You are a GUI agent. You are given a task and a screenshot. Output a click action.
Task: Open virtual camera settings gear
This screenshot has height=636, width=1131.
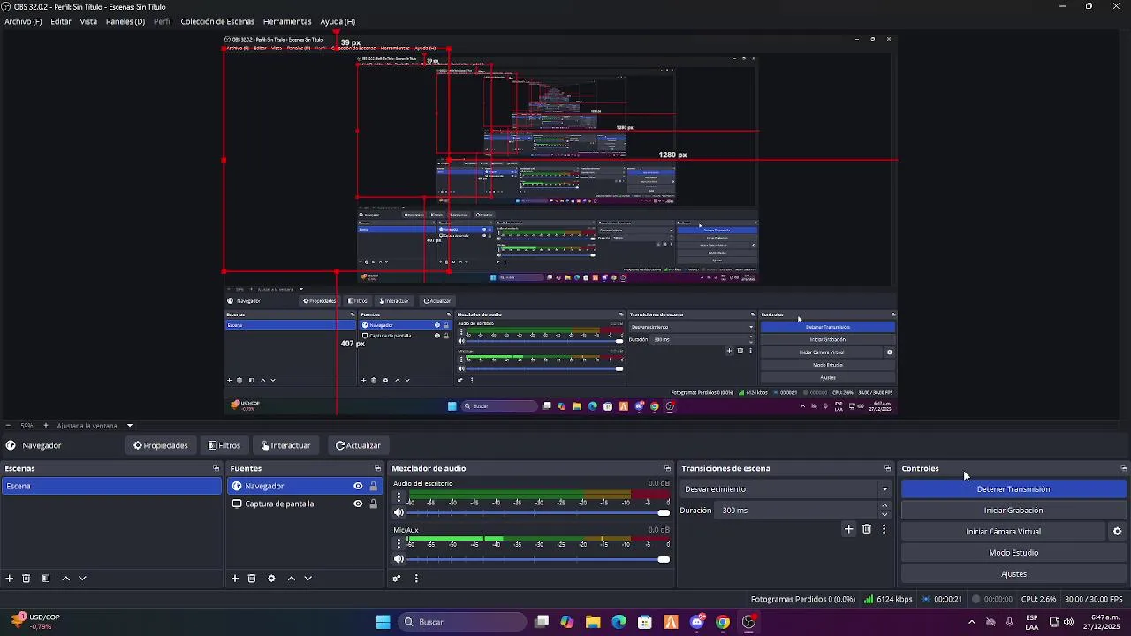(x=1117, y=532)
